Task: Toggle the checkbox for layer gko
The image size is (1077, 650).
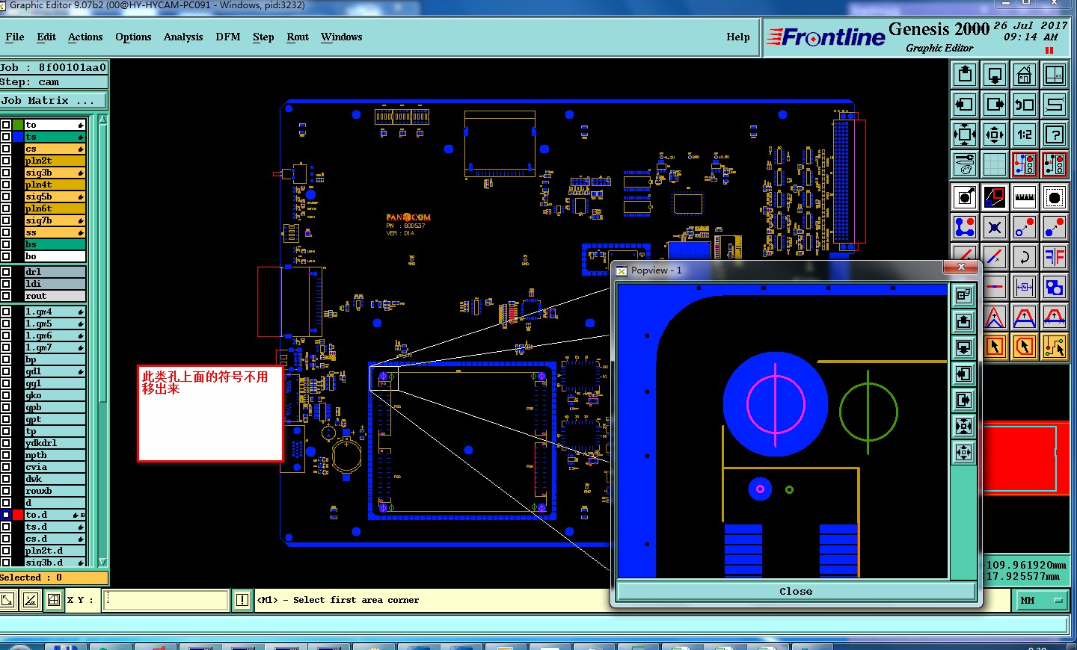Action: click(6, 395)
